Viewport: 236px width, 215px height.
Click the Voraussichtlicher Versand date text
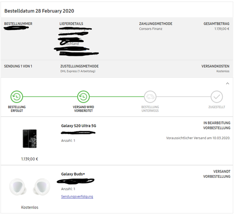[198, 138]
